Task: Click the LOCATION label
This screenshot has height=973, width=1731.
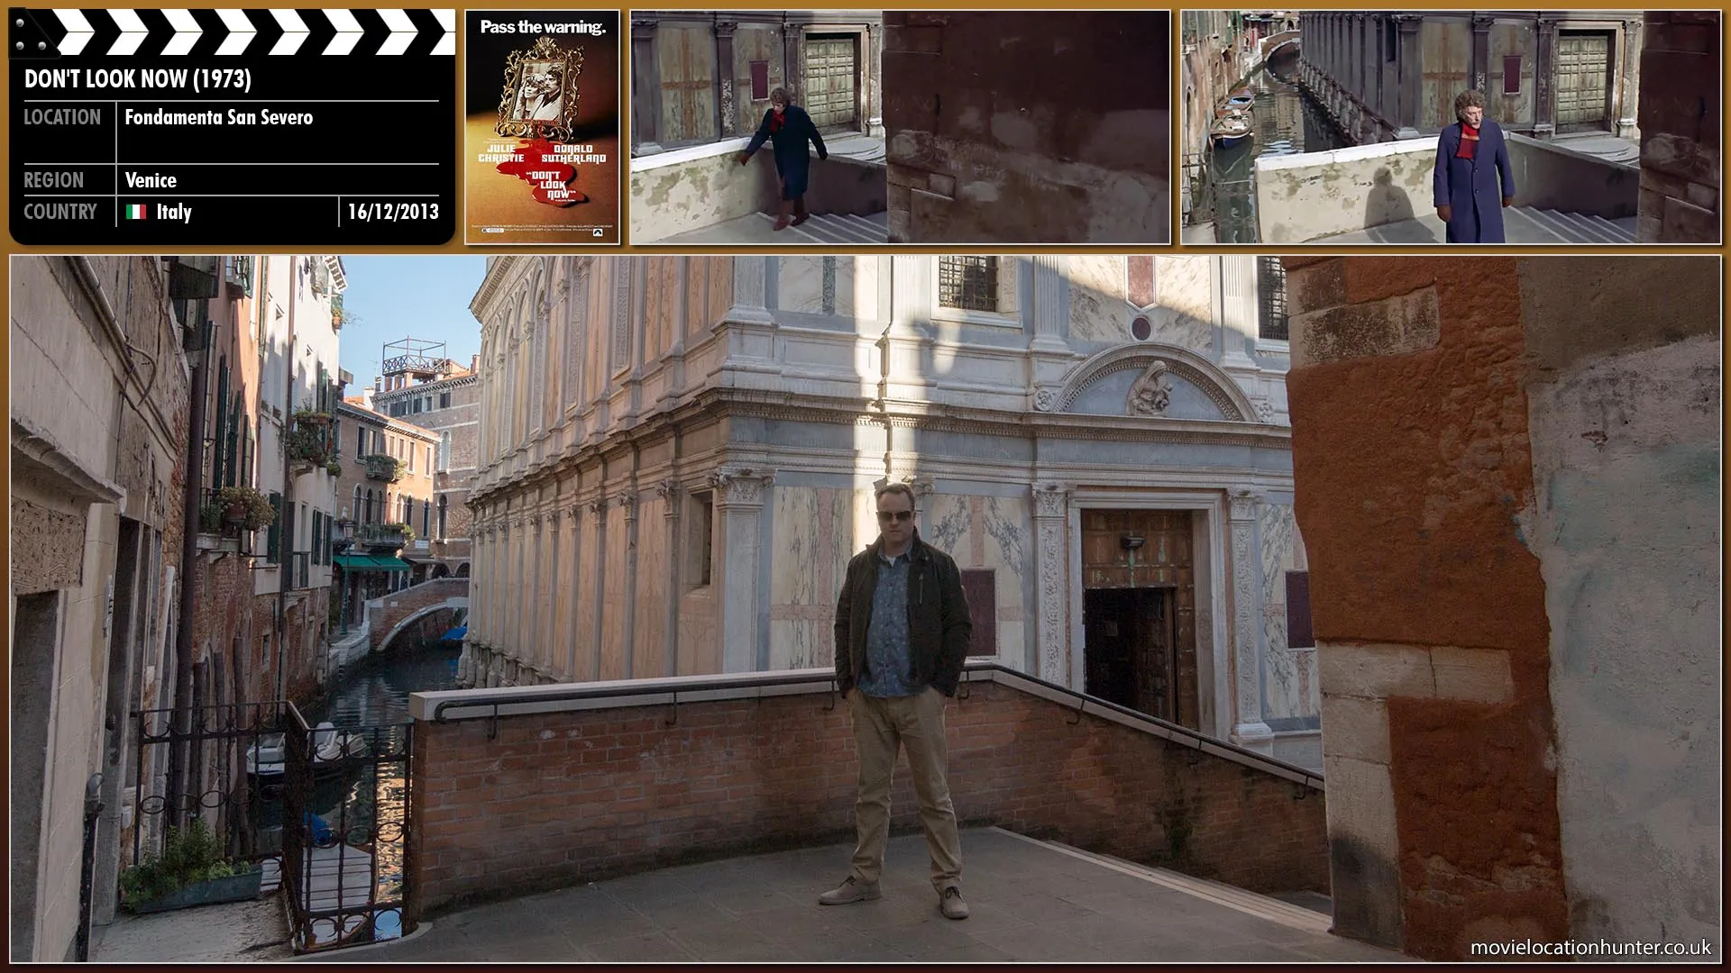Action: (62, 117)
